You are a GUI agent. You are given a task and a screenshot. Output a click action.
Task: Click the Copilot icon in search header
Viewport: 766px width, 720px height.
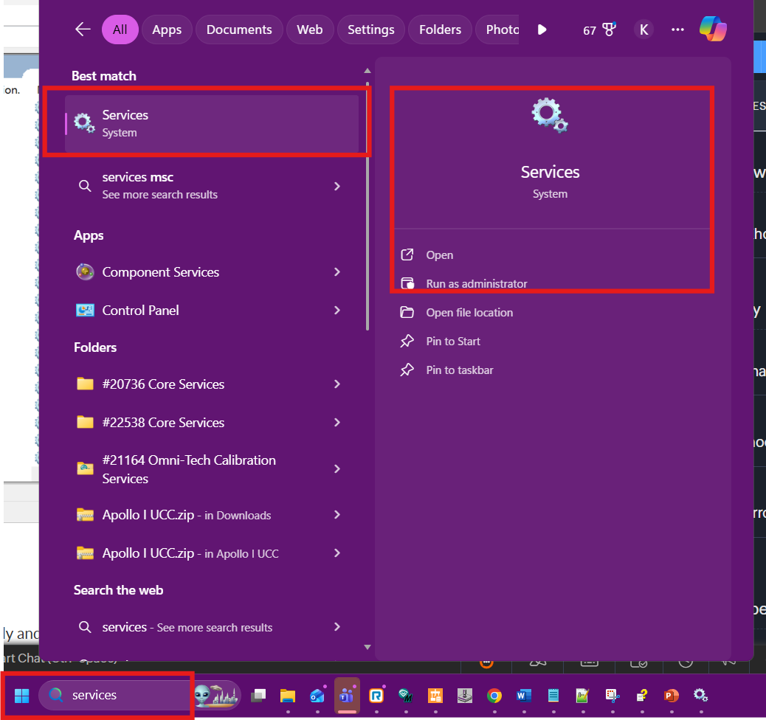click(713, 30)
